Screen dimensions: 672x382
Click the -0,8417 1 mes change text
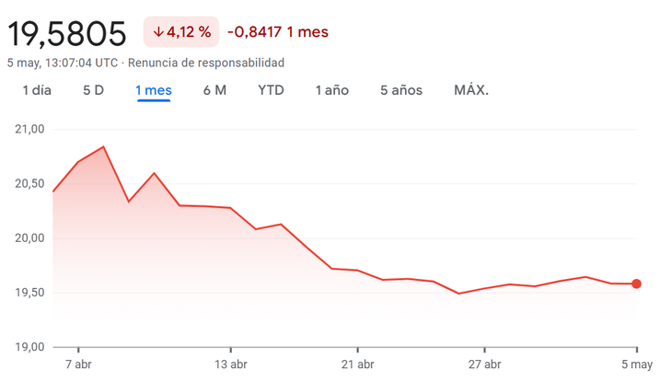(277, 32)
